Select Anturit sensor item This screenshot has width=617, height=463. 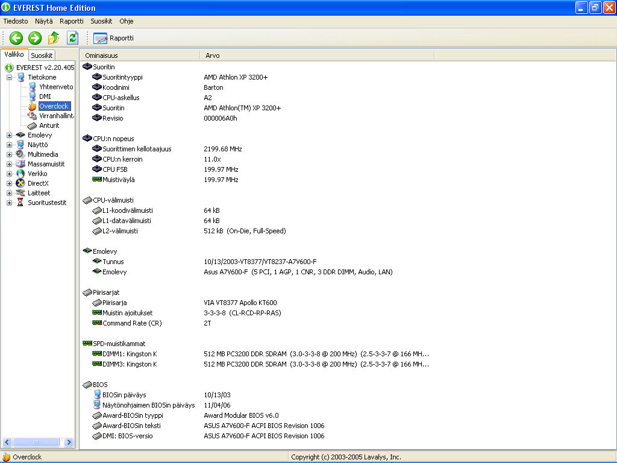[x=49, y=125]
